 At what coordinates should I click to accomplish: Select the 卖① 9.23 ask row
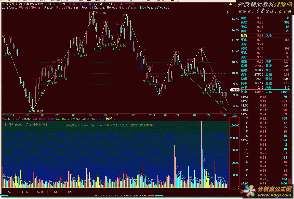coord(265,31)
